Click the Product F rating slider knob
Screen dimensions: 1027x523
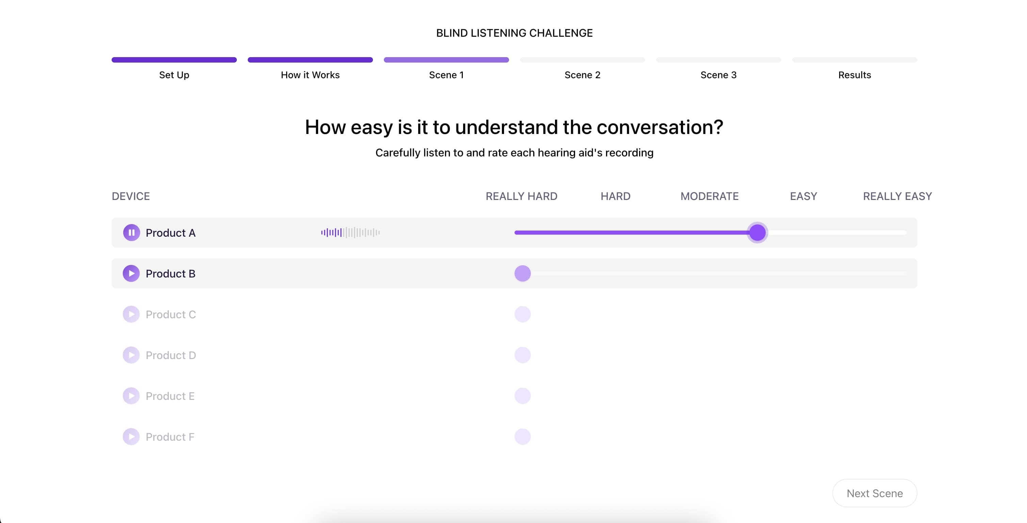522,437
